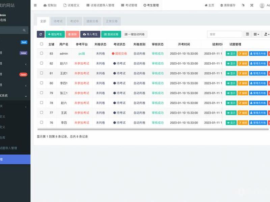Switch to the 考试中 tab
Viewport: 270px width, 202px height.
click(x=75, y=21)
